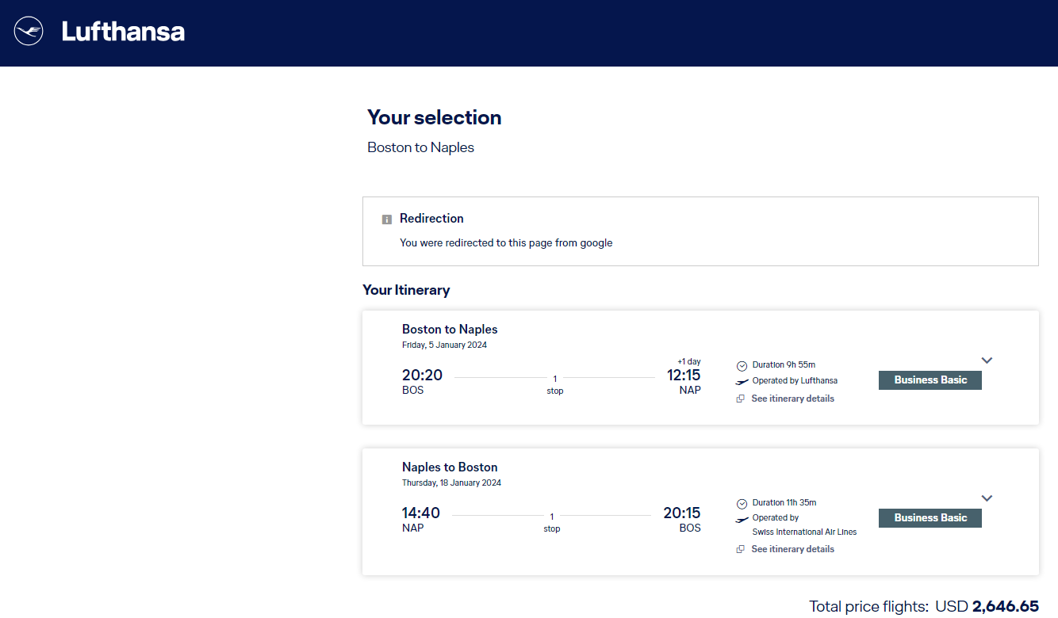Click the clock icon beside Duration 9h 55m
This screenshot has height=618, width=1058.
point(742,366)
